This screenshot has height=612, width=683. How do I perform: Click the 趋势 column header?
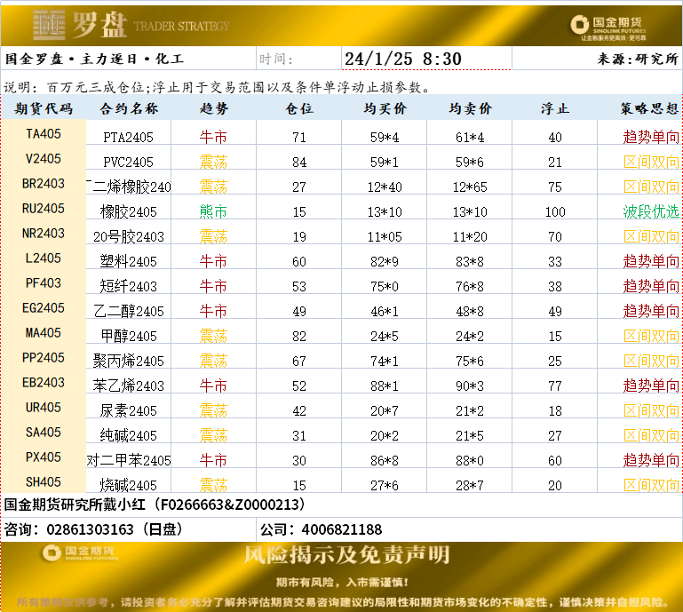pyautogui.click(x=213, y=108)
